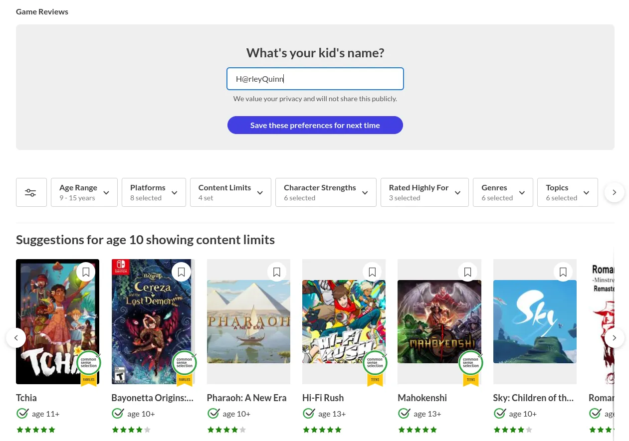Screen dimensions: 629x441
Task: Click 'age 13+' under Mahokenshi
Action: point(427,414)
